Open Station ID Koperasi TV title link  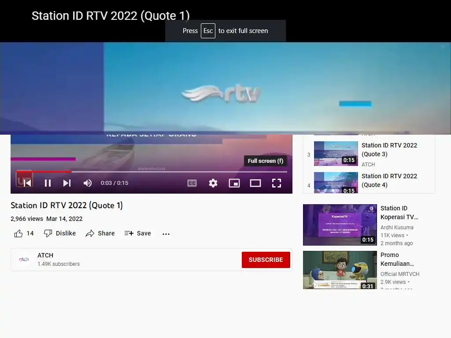click(x=399, y=213)
